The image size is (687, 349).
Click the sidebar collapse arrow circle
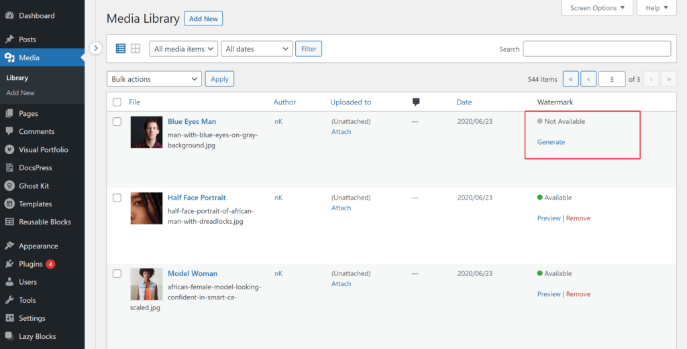coord(95,48)
